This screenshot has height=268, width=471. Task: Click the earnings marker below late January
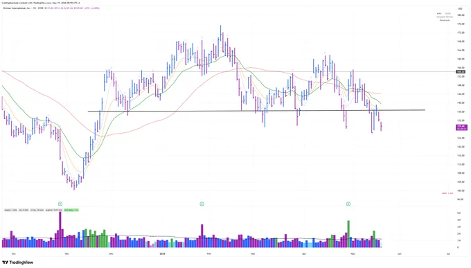coord(202,204)
